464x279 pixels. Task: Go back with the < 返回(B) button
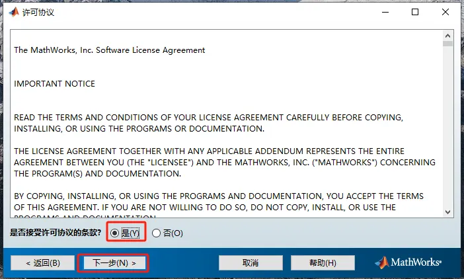click(x=42, y=262)
